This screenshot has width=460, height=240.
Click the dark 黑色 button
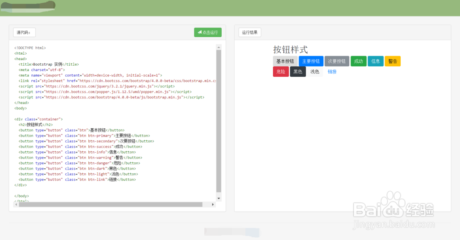click(x=298, y=72)
